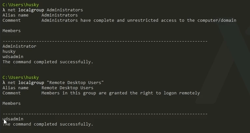The height and width of the screenshot is (133, 250).
Task: Click the lambda prompt before the first command
Action: (x=4, y=10)
